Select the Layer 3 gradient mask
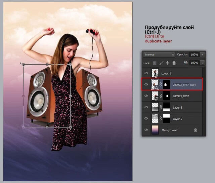The width and height of the screenshot is (215, 183). pyautogui.click(x=166, y=107)
